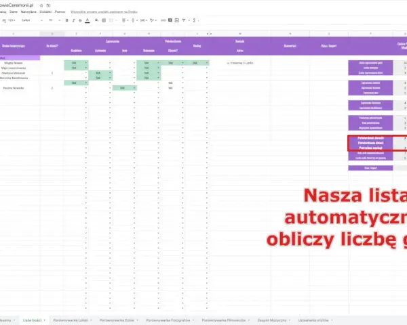Viewport: 407px width, 325px height.
Task: Click the Ile dzieci? header cell
Action: tap(52, 46)
